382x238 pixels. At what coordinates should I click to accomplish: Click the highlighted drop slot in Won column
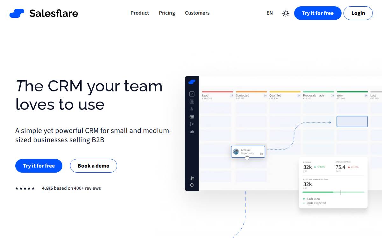pos(352,122)
